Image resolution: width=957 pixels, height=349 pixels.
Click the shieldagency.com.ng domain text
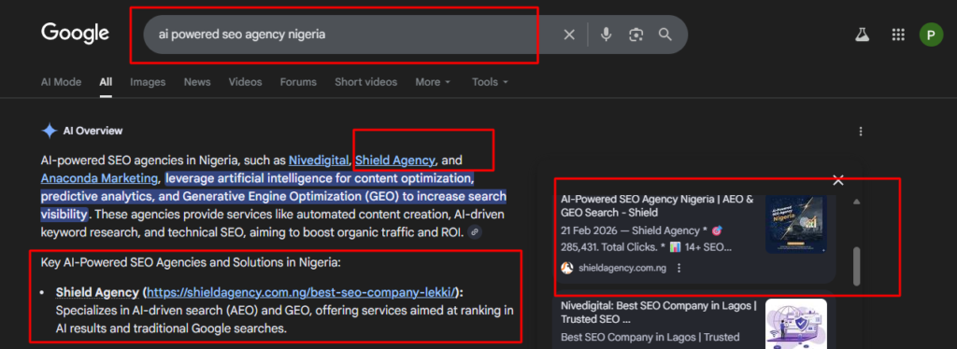pyautogui.click(x=622, y=268)
